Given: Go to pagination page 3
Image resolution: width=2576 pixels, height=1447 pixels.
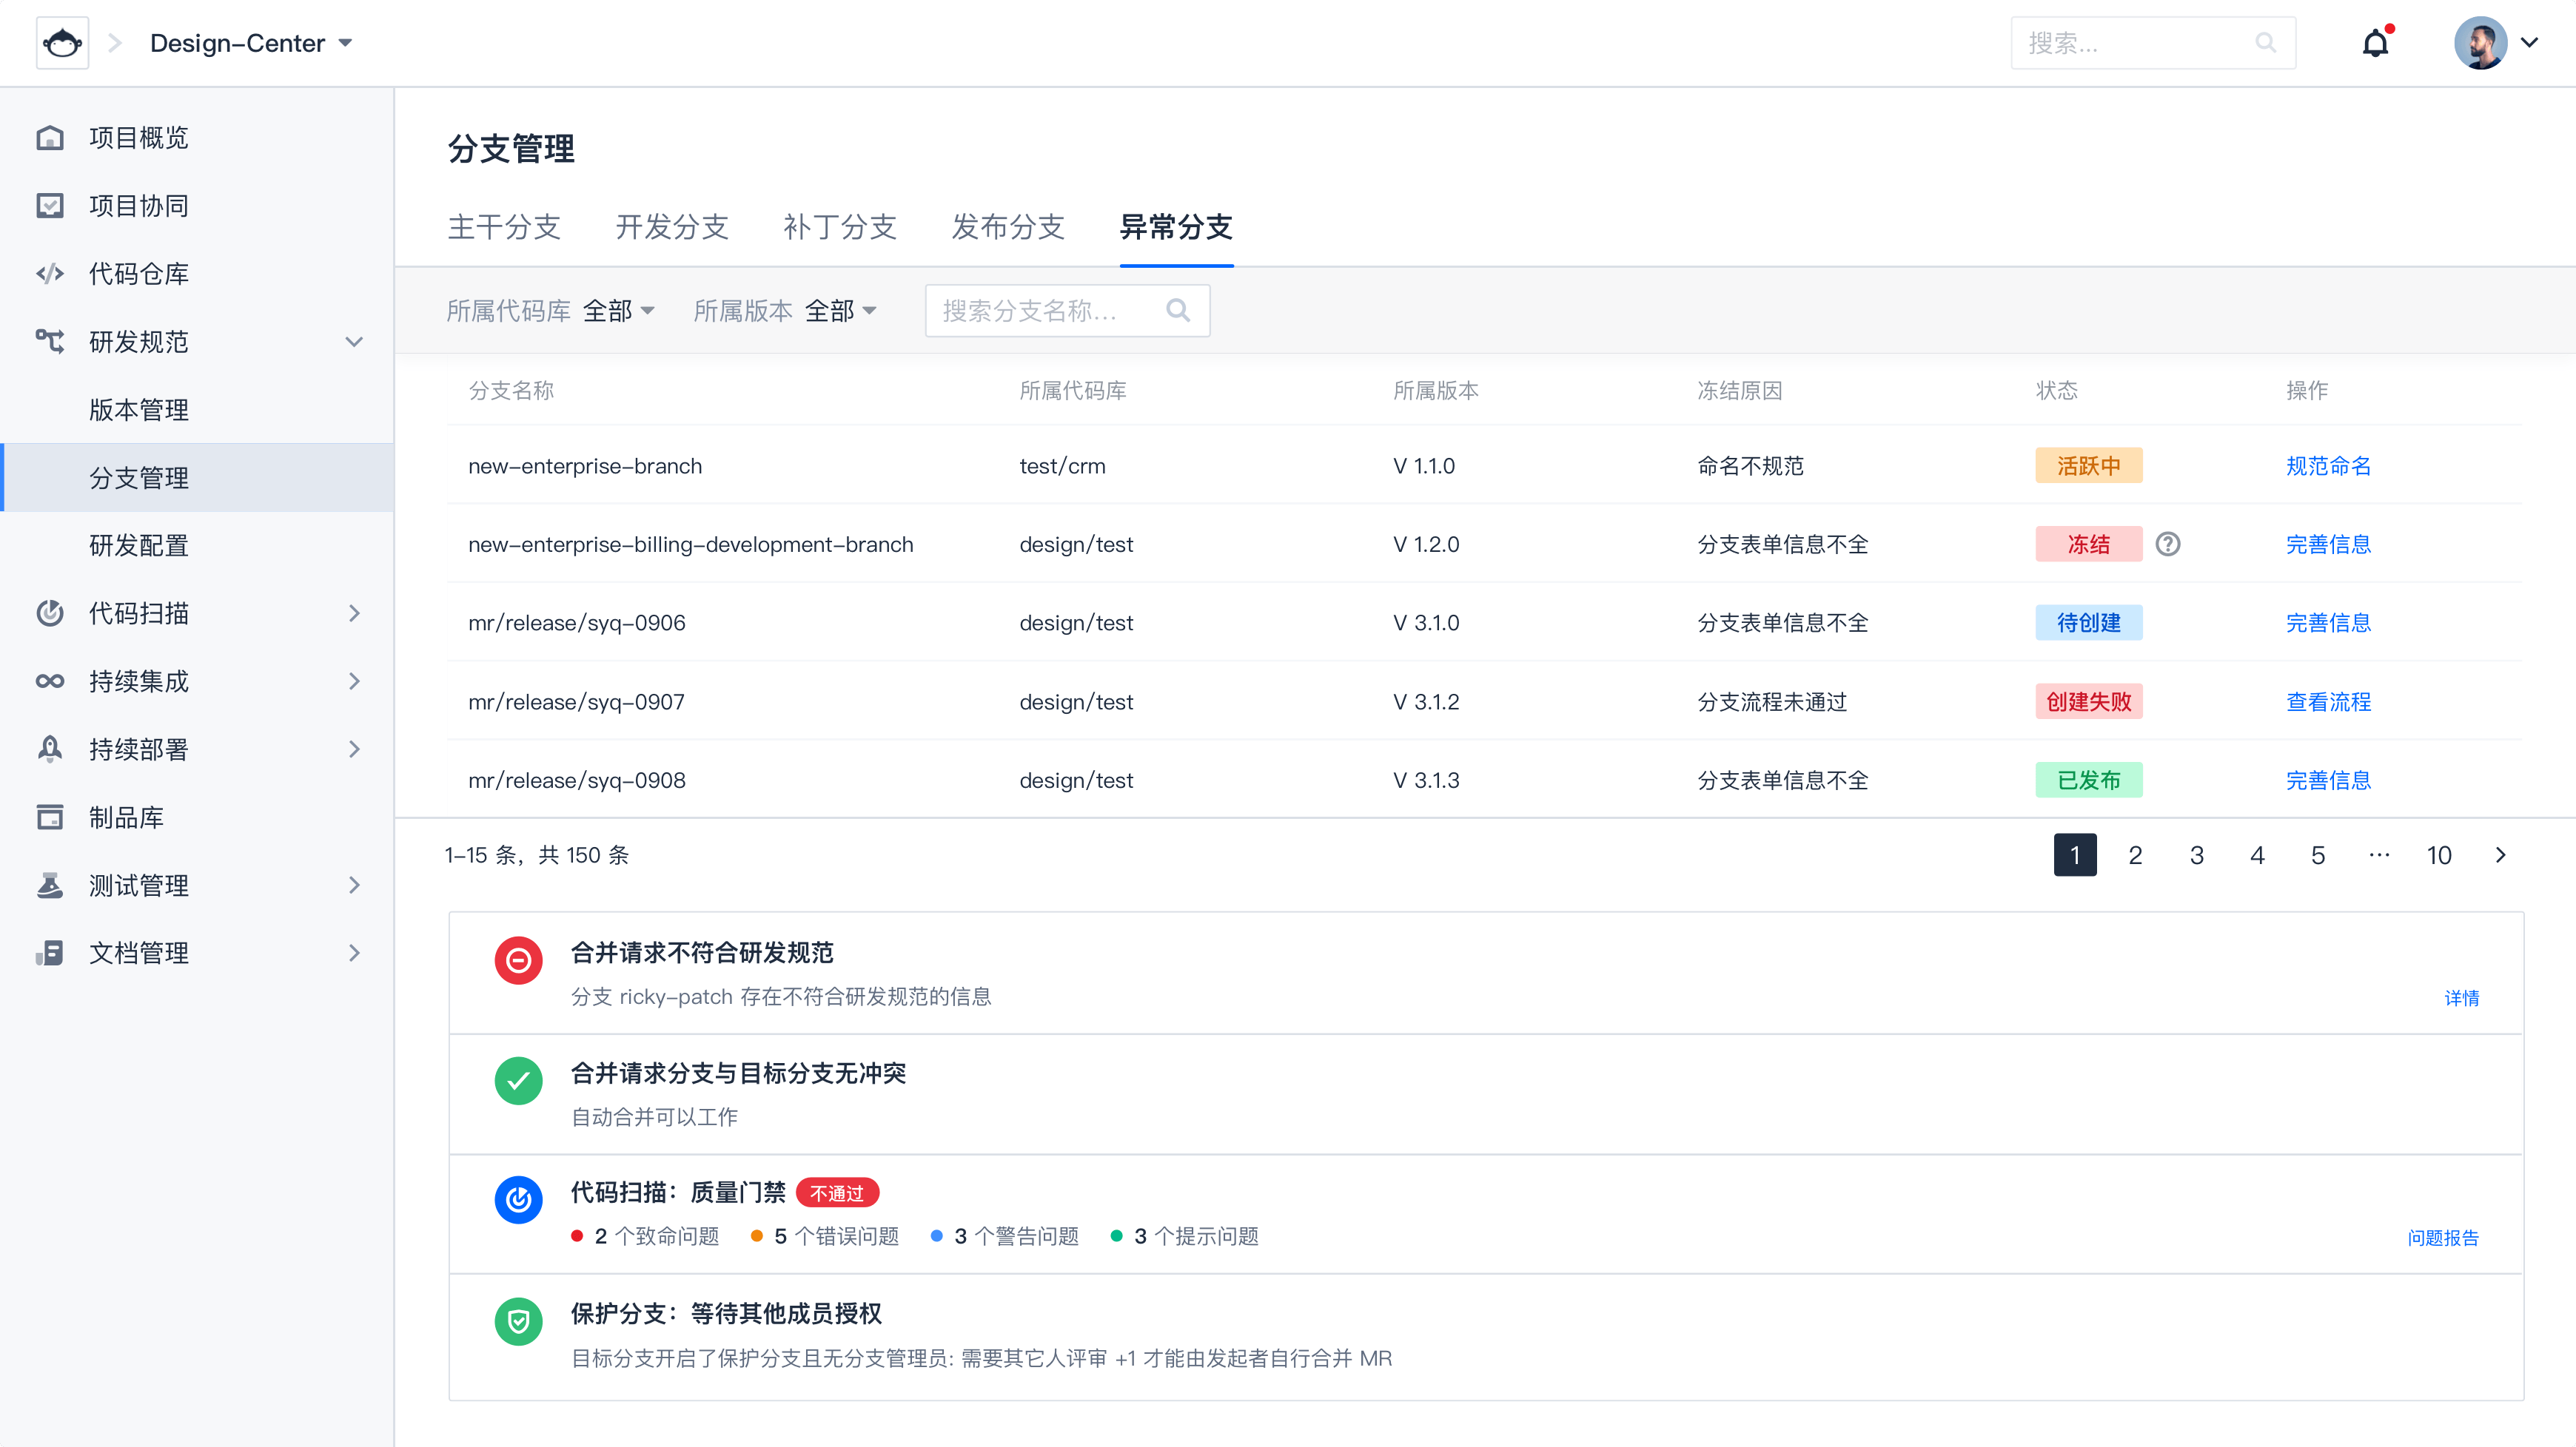Looking at the screenshot, I should tap(2196, 855).
